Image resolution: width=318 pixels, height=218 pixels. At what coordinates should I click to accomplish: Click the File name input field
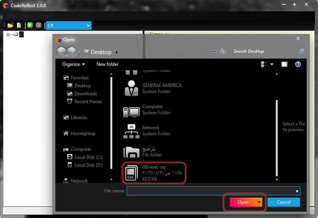[211, 191]
